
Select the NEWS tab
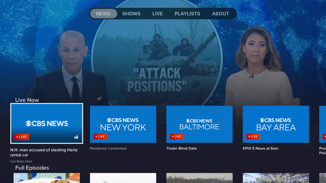103,14
